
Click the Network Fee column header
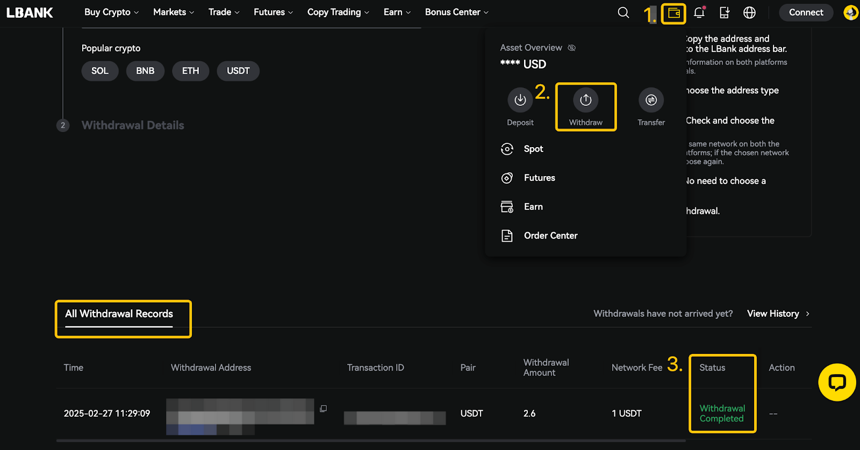click(x=637, y=368)
